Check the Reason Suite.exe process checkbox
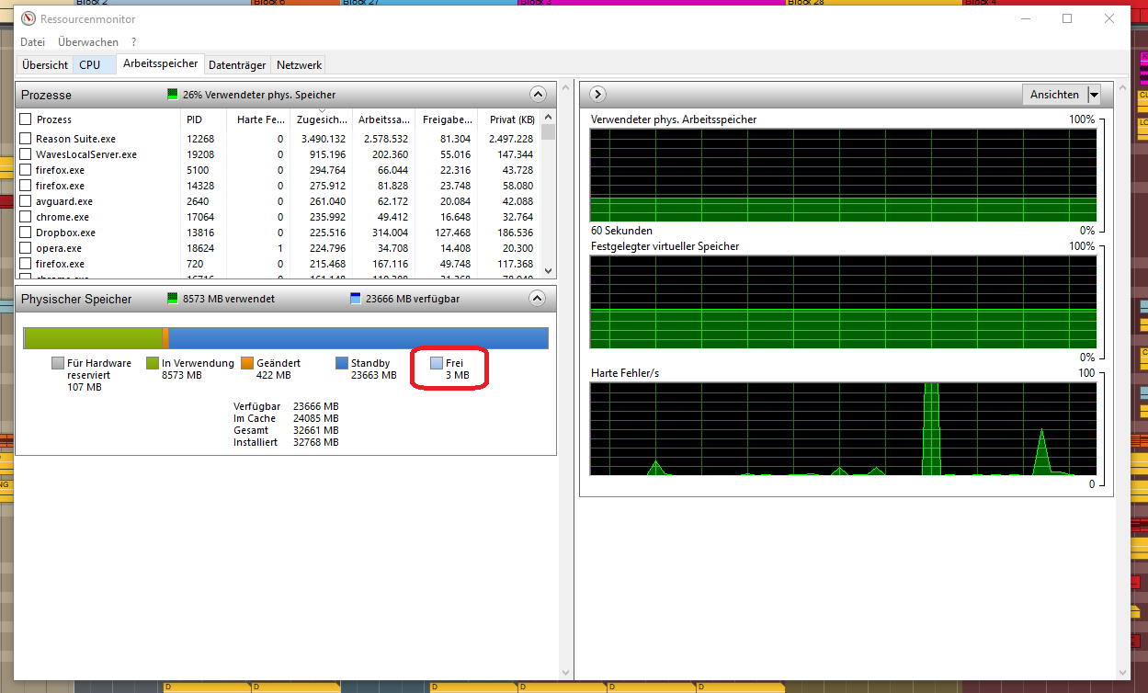 pyautogui.click(x=26, y=139)
